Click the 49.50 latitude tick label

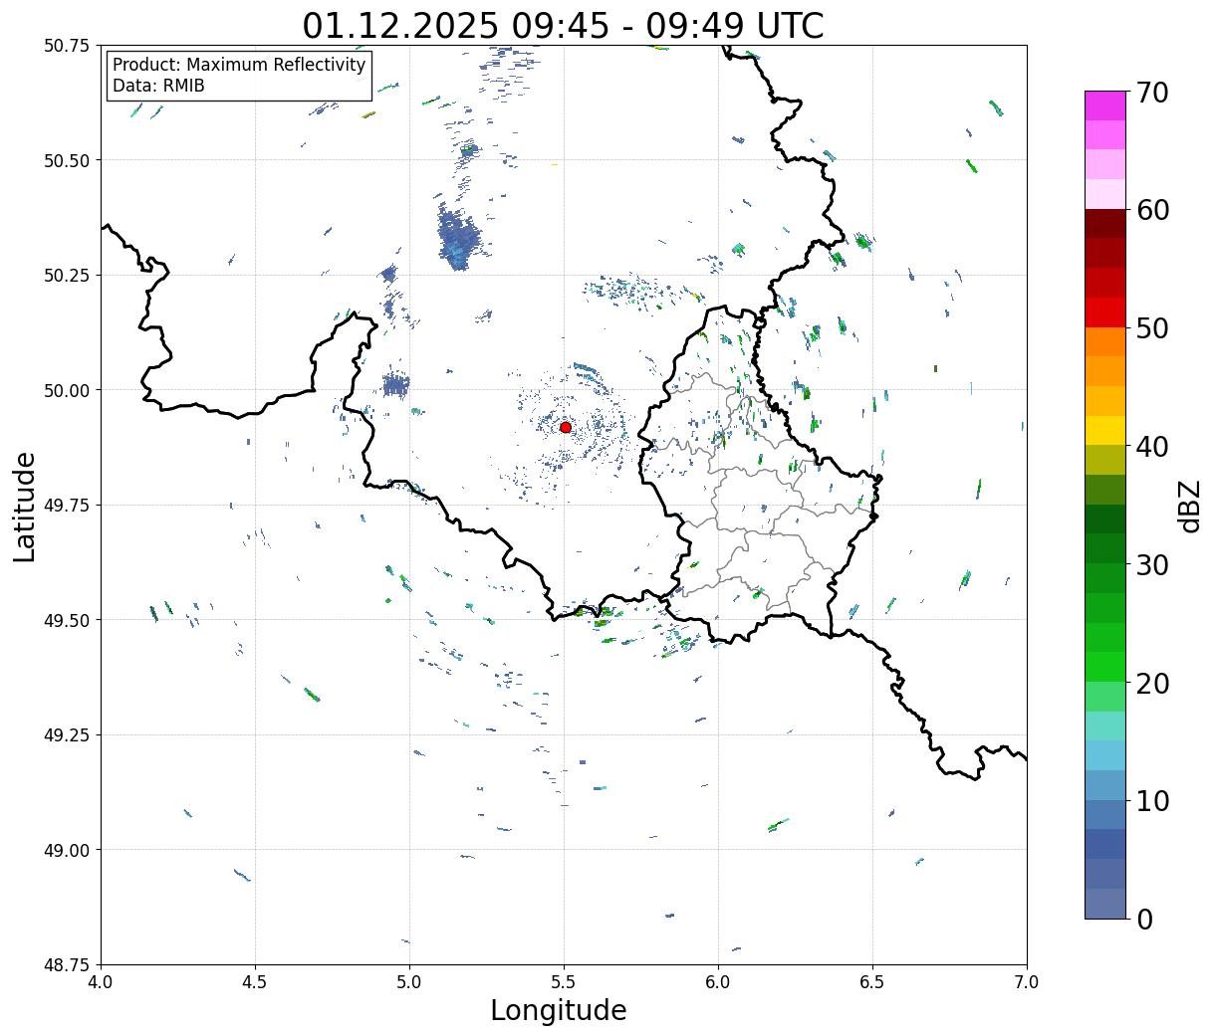pos(67,620)
